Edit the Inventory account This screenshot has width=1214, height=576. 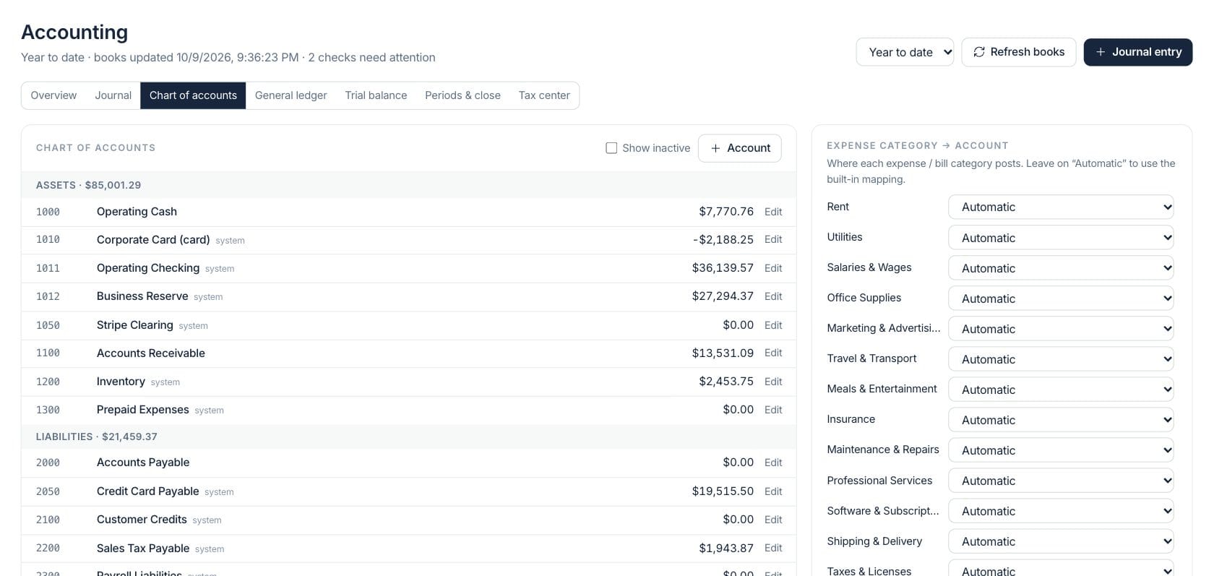point(773,382)
